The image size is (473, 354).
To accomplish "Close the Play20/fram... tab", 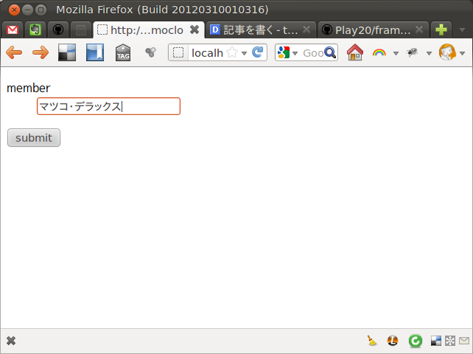I will point(419,29).
